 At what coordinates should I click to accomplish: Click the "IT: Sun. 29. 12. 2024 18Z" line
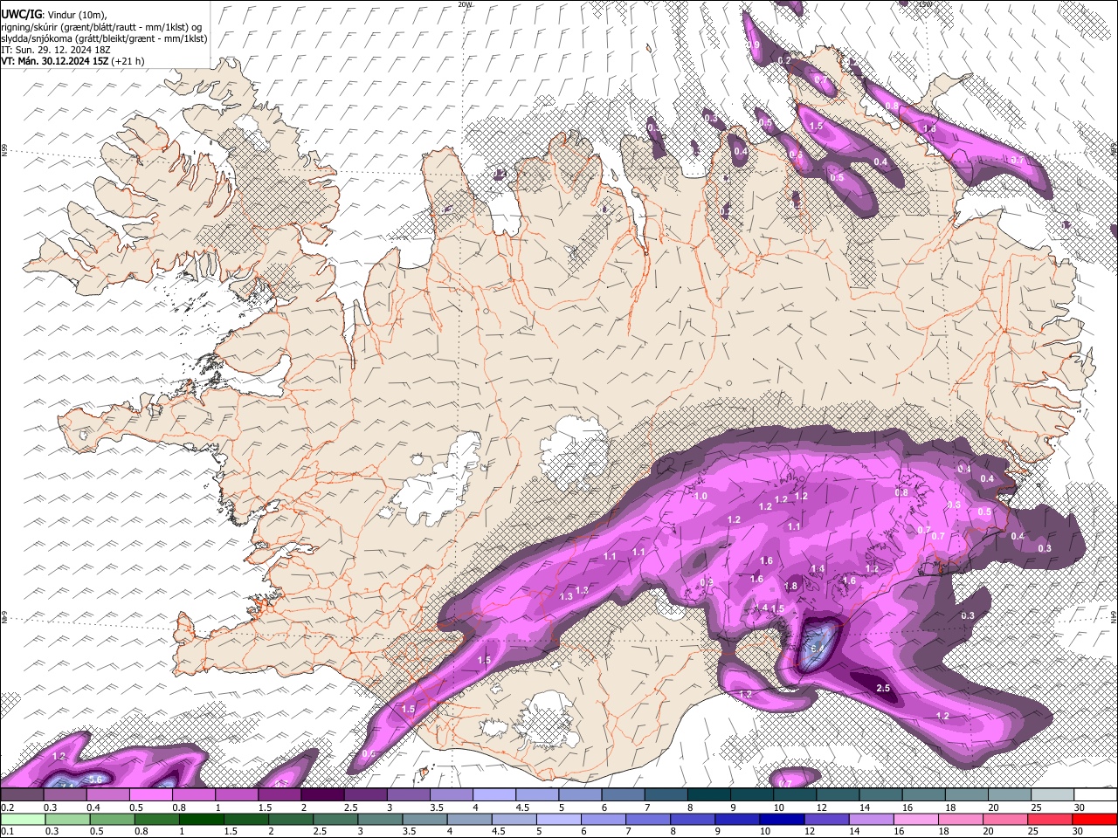[55, 50]
